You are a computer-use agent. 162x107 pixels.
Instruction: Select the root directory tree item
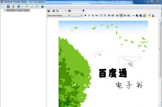[18, 10]
